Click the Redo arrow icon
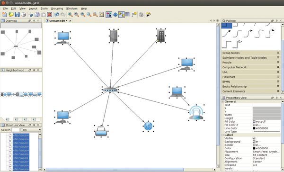 pyautogui.click(x=63, y=15)
